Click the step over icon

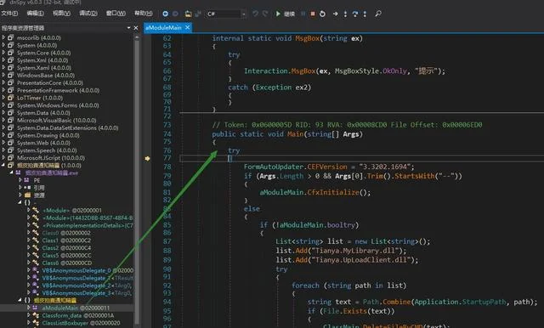(355, 14)
